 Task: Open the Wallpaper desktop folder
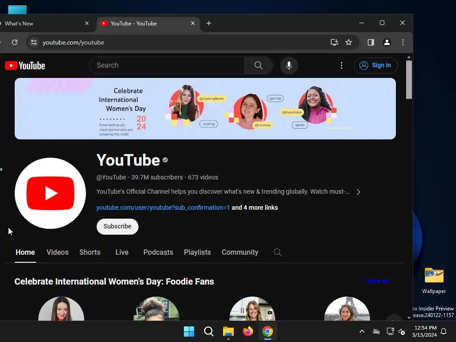click(434, 281)
